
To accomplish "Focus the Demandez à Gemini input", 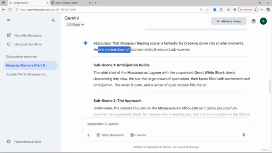I will (x=166, y=124).
